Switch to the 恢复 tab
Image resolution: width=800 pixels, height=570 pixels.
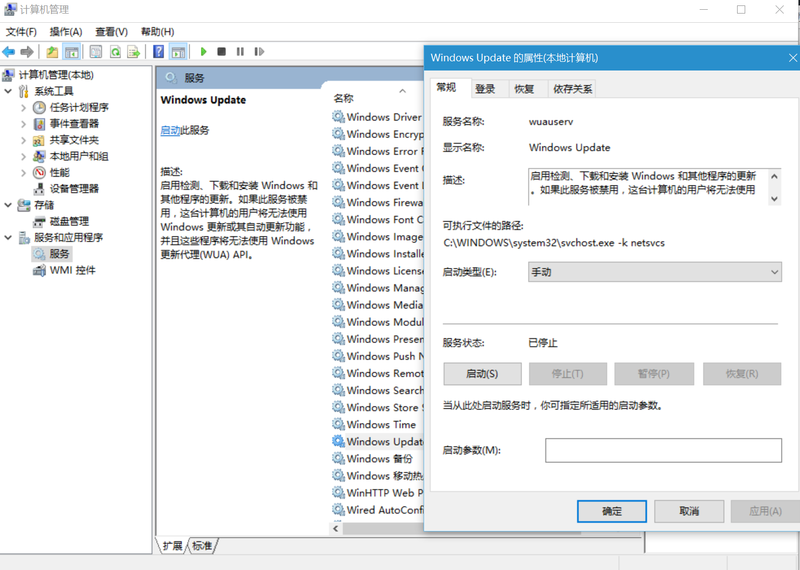[524, 89]
